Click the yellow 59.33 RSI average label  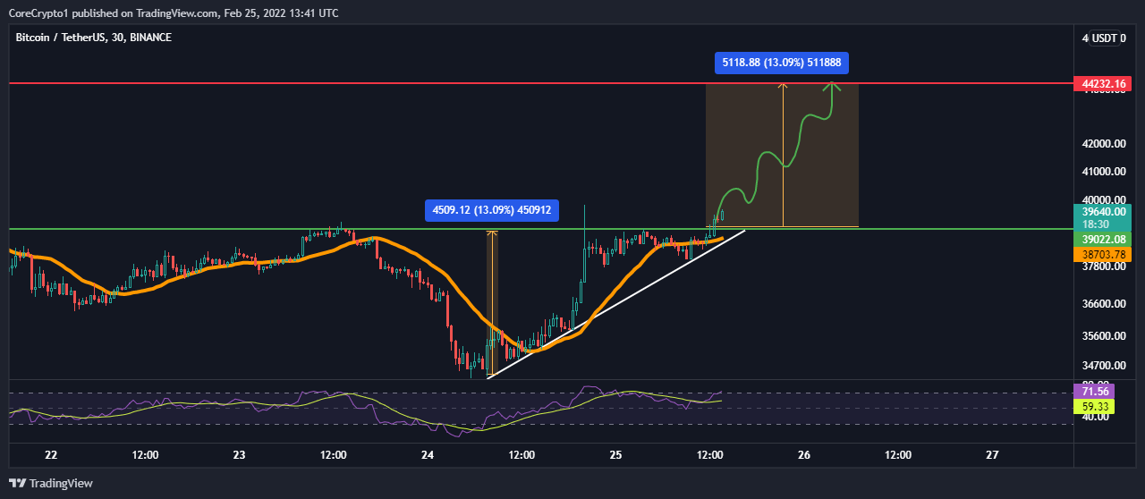tap(1096, 406)
